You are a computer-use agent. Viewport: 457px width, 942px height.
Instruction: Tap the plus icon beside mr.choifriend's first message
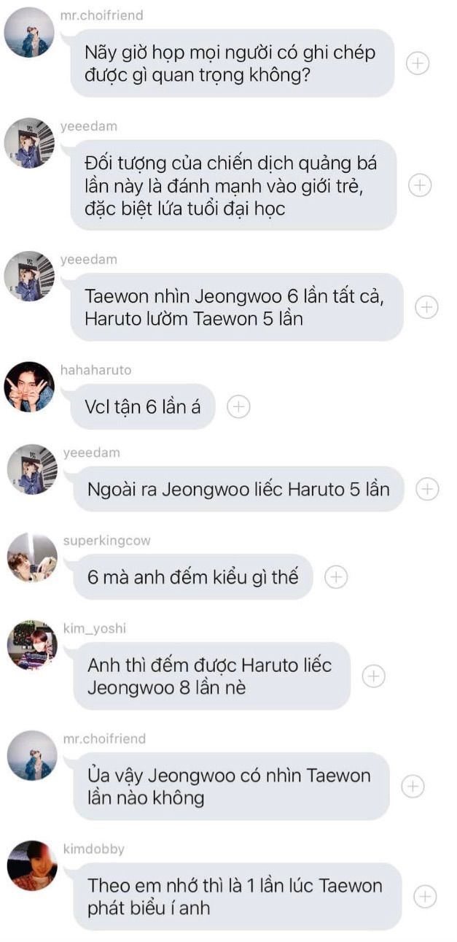point(418,63)
